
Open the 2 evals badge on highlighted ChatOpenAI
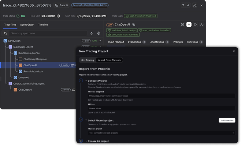click(64, 65)
